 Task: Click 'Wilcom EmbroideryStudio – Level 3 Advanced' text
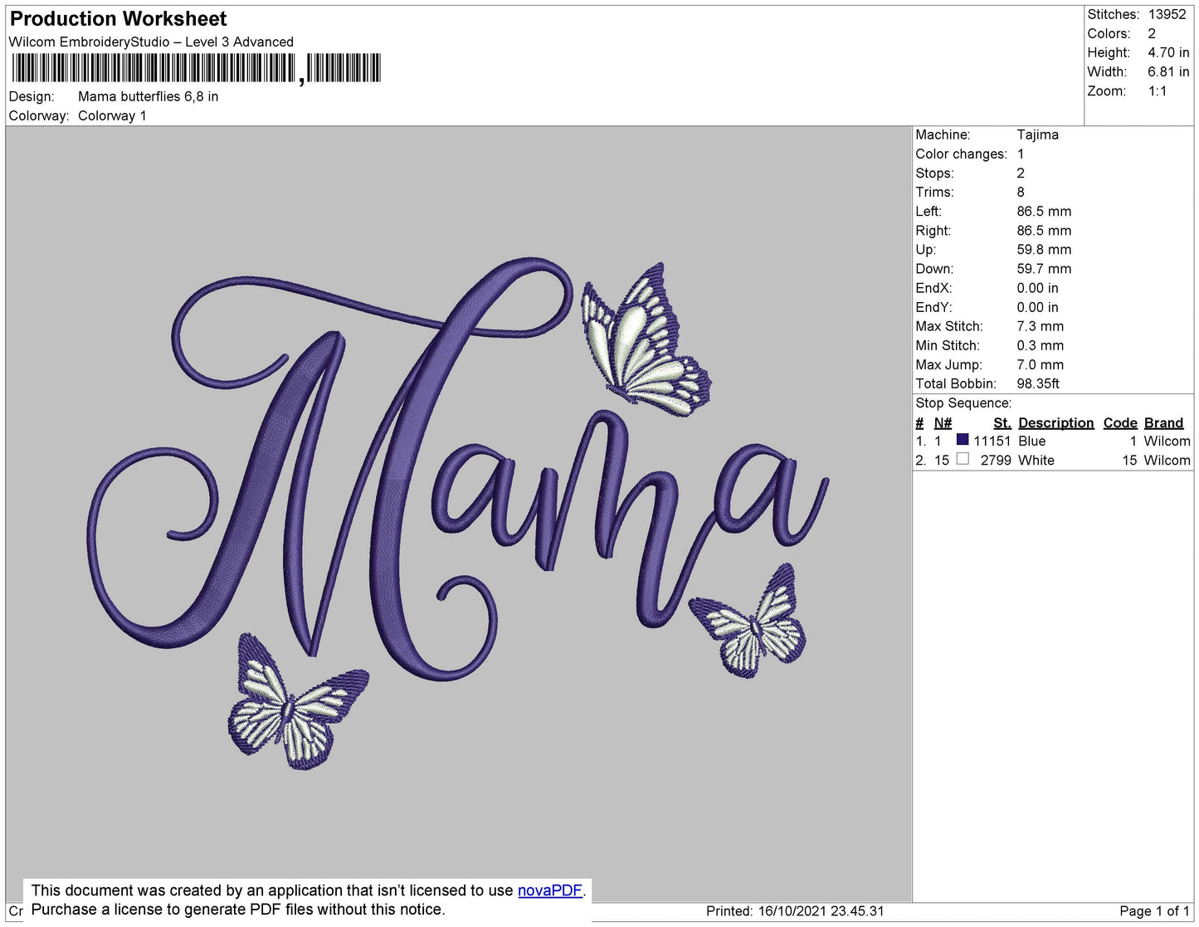(x=151, y=41)
